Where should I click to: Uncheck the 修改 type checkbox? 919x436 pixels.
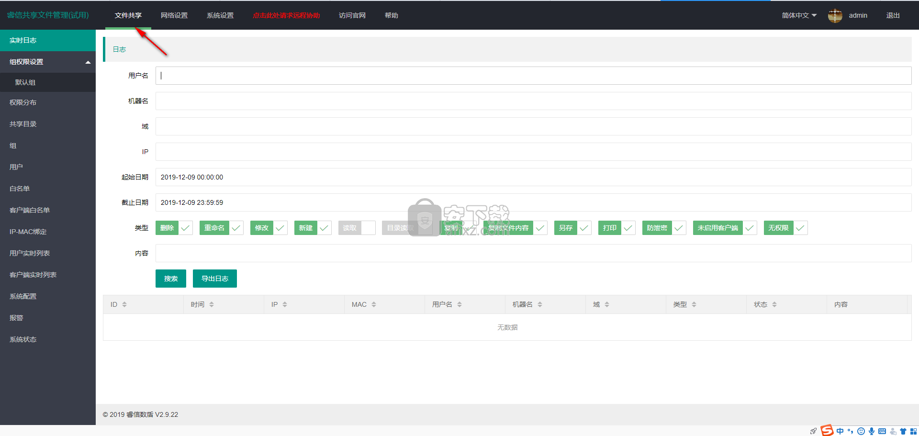[269, 228]
